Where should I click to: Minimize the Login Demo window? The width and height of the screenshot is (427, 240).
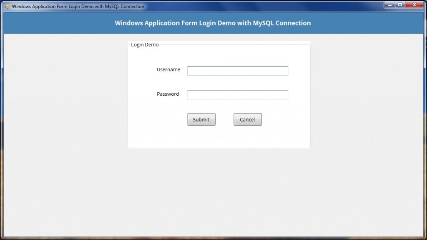click(390, 5)
